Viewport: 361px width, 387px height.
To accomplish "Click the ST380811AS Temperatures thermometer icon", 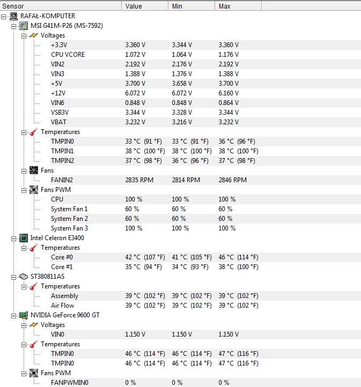I will click(x=34, y=286).
